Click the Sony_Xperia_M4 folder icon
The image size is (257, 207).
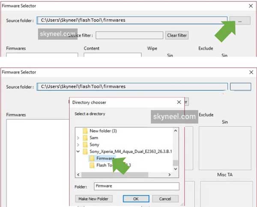coord(85,151)
